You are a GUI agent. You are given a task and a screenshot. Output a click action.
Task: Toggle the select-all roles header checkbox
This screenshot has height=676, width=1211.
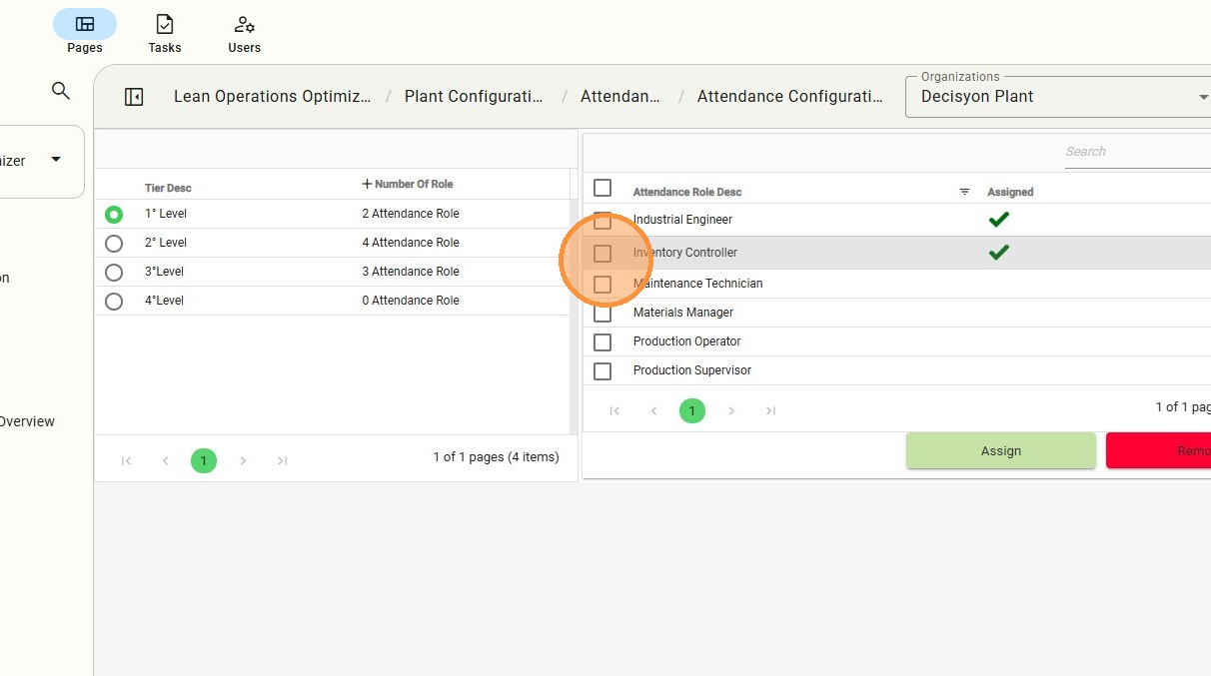(603, 188)
